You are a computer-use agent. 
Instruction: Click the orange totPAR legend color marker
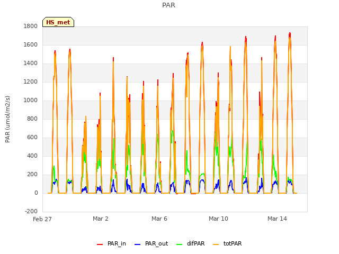click(x=216, y=244)
